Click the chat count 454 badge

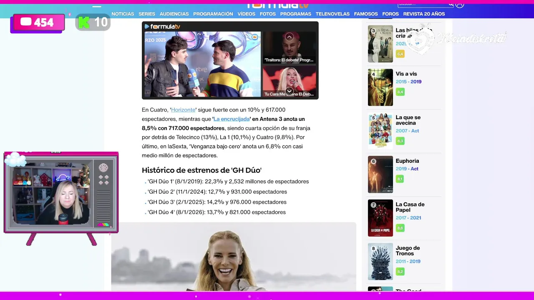(38, 23)
